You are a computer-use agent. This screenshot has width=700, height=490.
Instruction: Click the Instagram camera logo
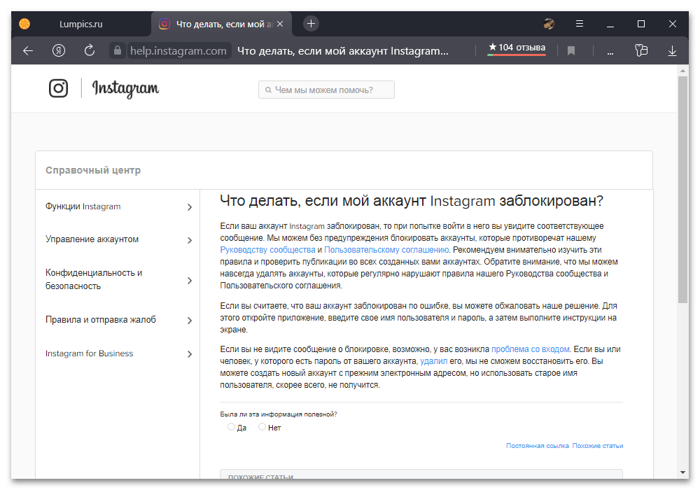point(59,88)
